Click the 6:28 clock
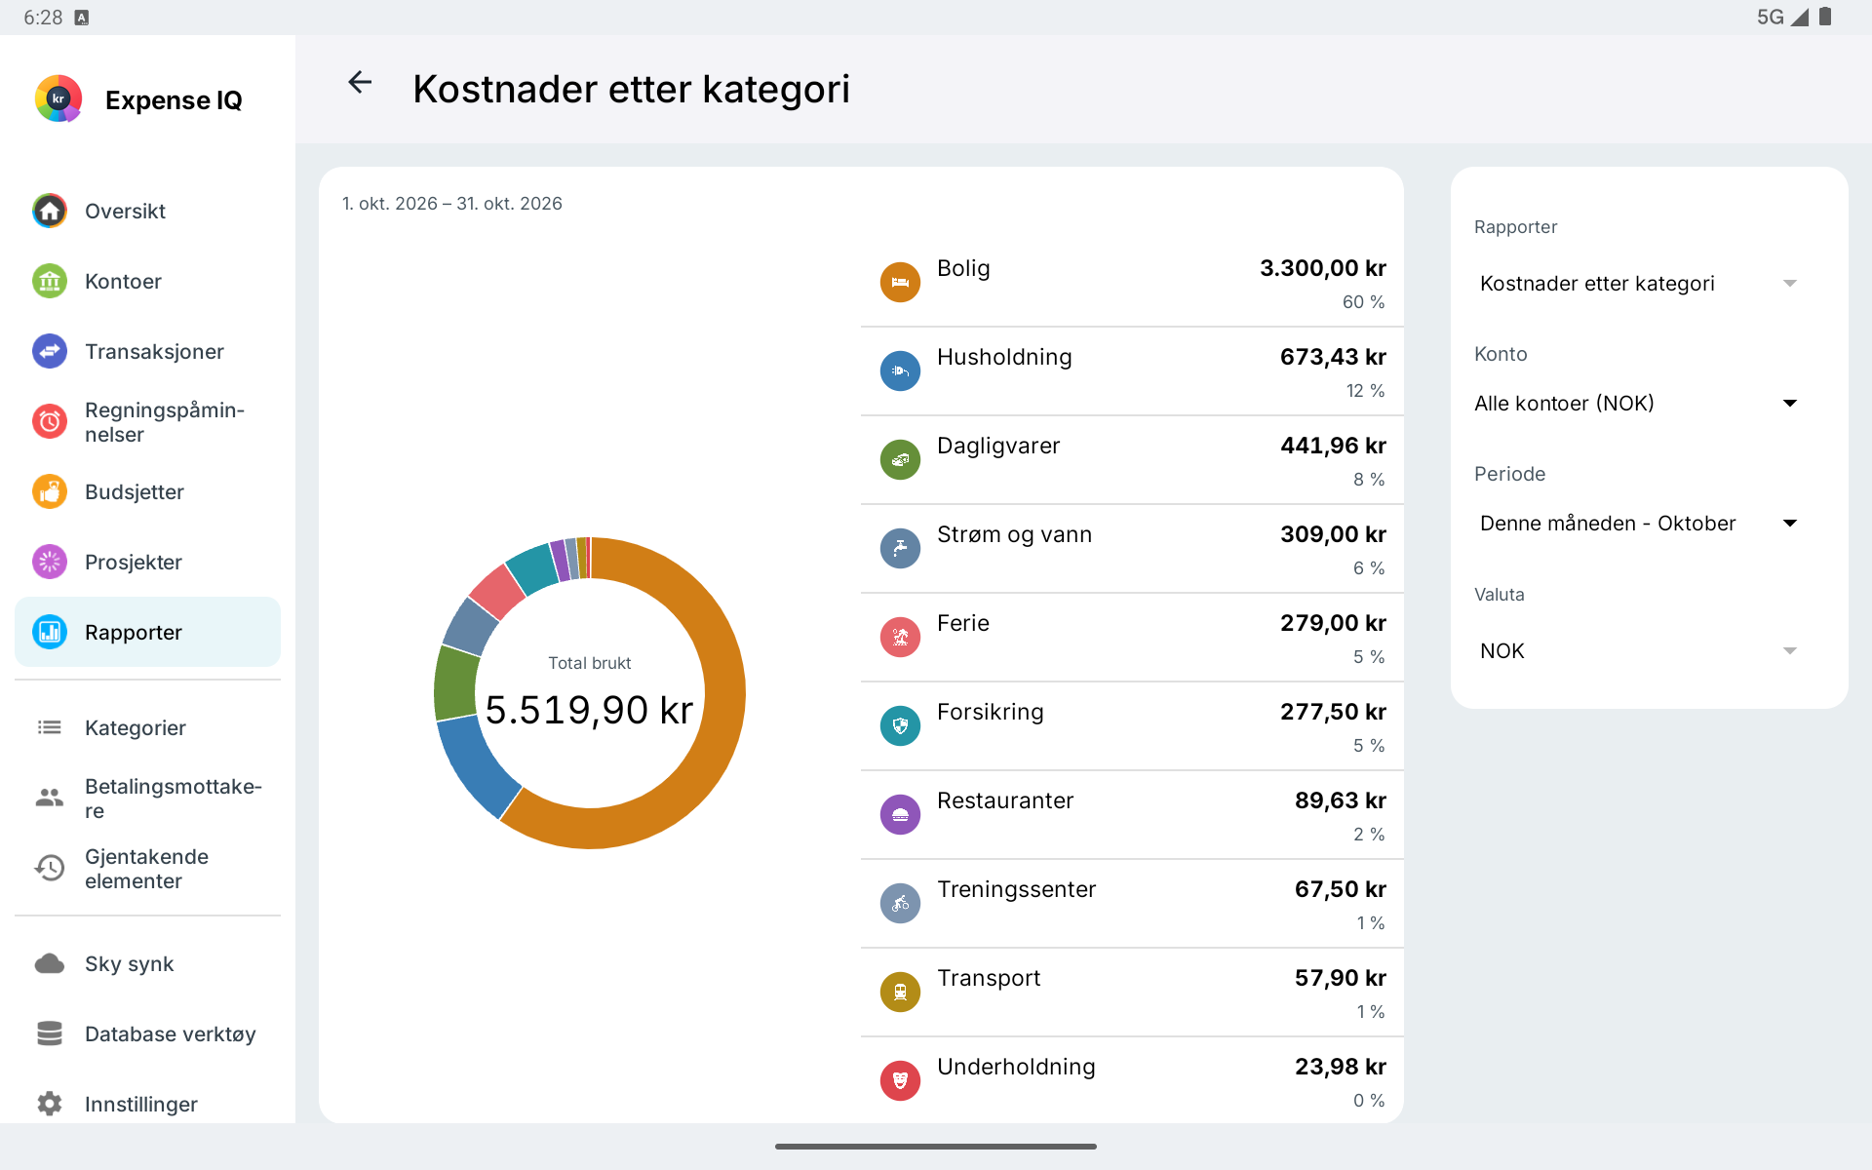The height and width of the screenshot is (1170, 1872). click(x=43, y=18)
